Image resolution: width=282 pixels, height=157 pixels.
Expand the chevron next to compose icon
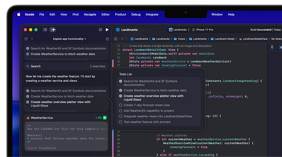click(x=32, y=39)
